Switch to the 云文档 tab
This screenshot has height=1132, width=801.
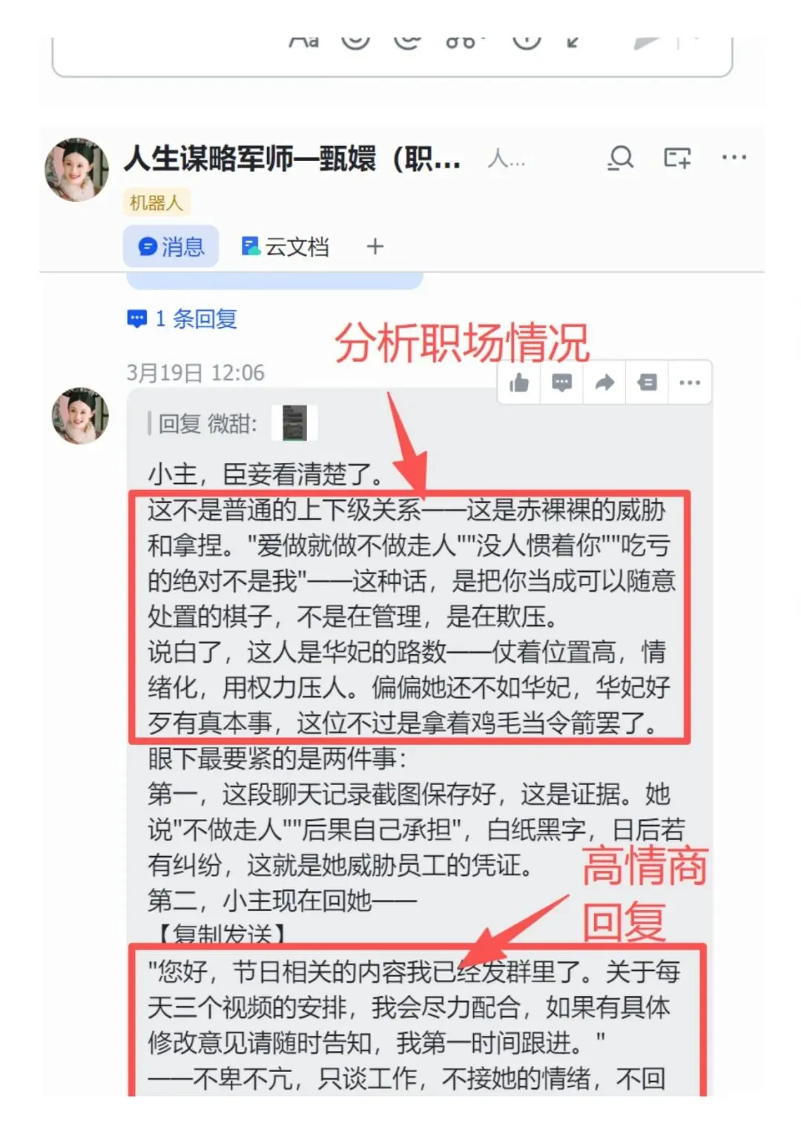[x=286, y=246]
